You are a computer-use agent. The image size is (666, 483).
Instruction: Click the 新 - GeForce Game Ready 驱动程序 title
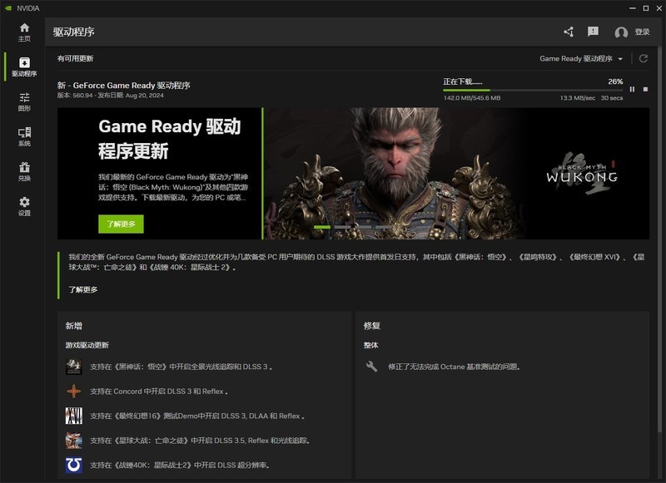tap(123, 86)
